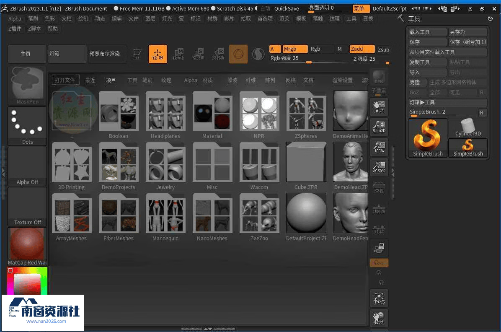The height and width of the screenshot is (332, 501).
Task: Click the Edit mode icon
Action: [137, 54]
